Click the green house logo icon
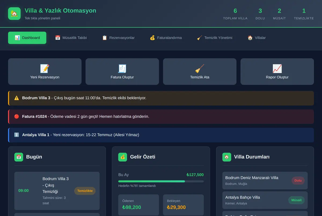322x216 pixels. coord(14,14)
